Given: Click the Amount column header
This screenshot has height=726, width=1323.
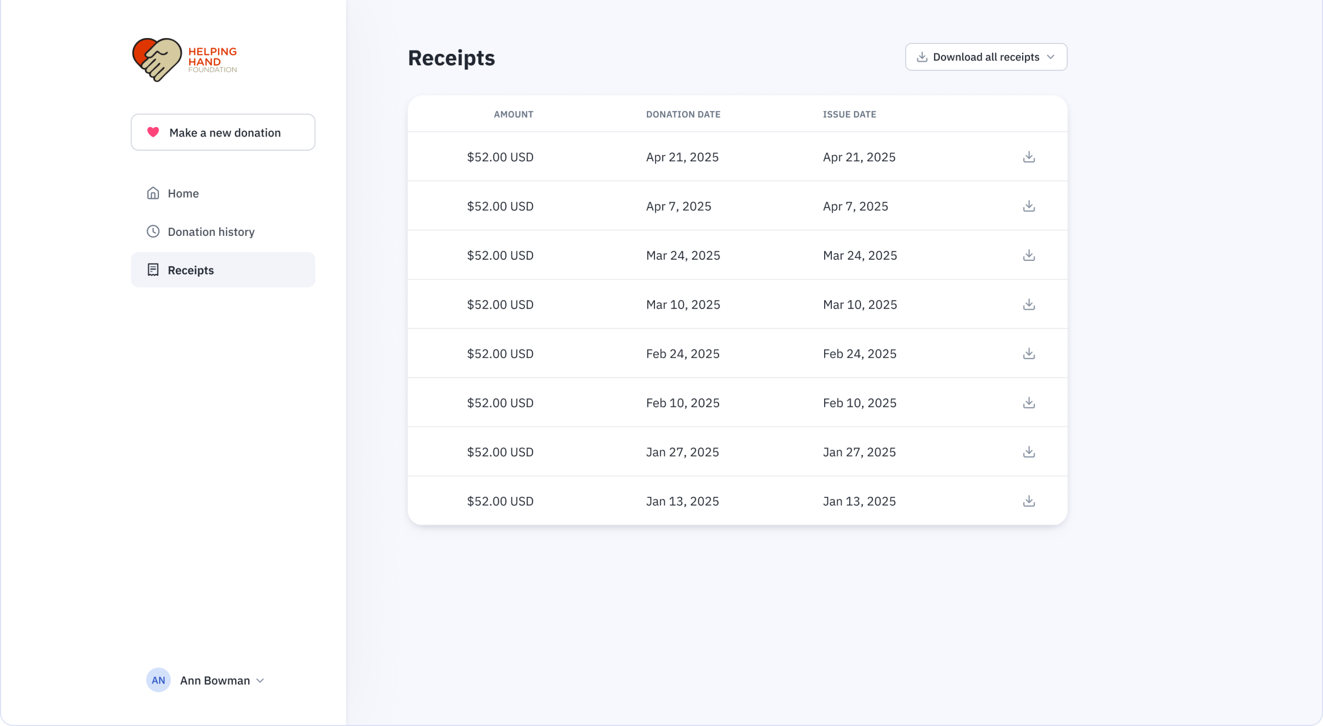Looking at the screenshot, I should (x=513, y=114).
